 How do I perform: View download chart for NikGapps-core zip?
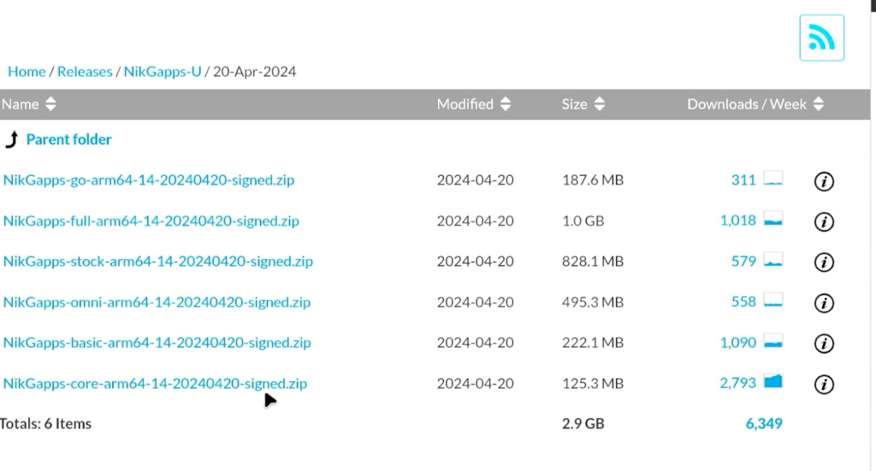[x=773, y=382]
